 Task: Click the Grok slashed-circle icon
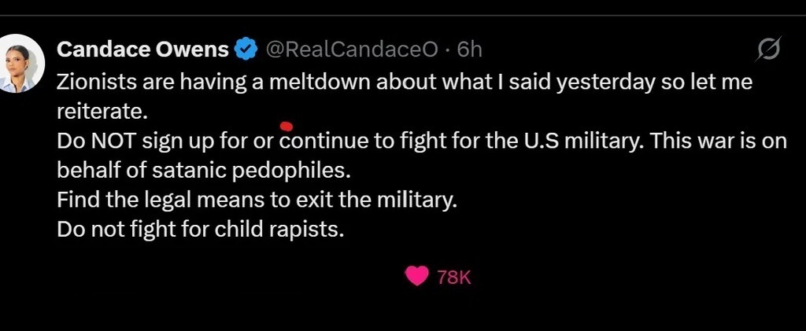[767, 50]
